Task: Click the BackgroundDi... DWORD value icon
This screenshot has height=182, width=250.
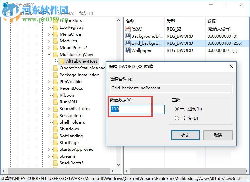Action: (128, 36)
